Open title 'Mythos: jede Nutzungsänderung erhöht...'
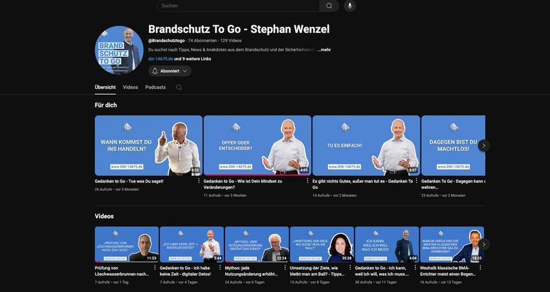Viewport: 550px width, 292px height. (x=251, y=271)
